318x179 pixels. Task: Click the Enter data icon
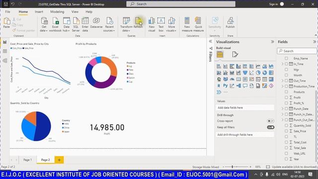pos(85,24)
